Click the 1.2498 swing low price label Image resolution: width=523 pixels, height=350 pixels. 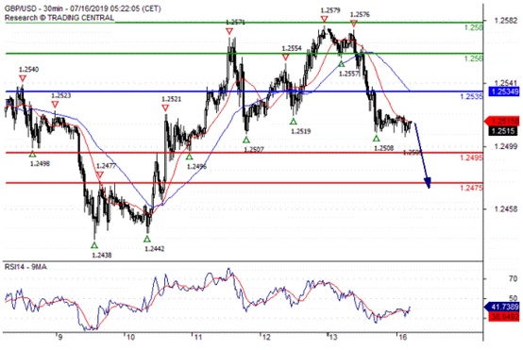[40, 163]
